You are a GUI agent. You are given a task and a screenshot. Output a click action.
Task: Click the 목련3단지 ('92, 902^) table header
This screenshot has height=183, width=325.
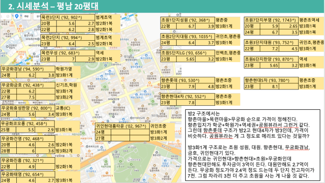coord(68,17)
